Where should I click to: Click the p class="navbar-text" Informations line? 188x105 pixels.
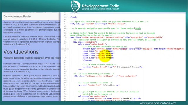pyautogui.click(x=99, y=85)
